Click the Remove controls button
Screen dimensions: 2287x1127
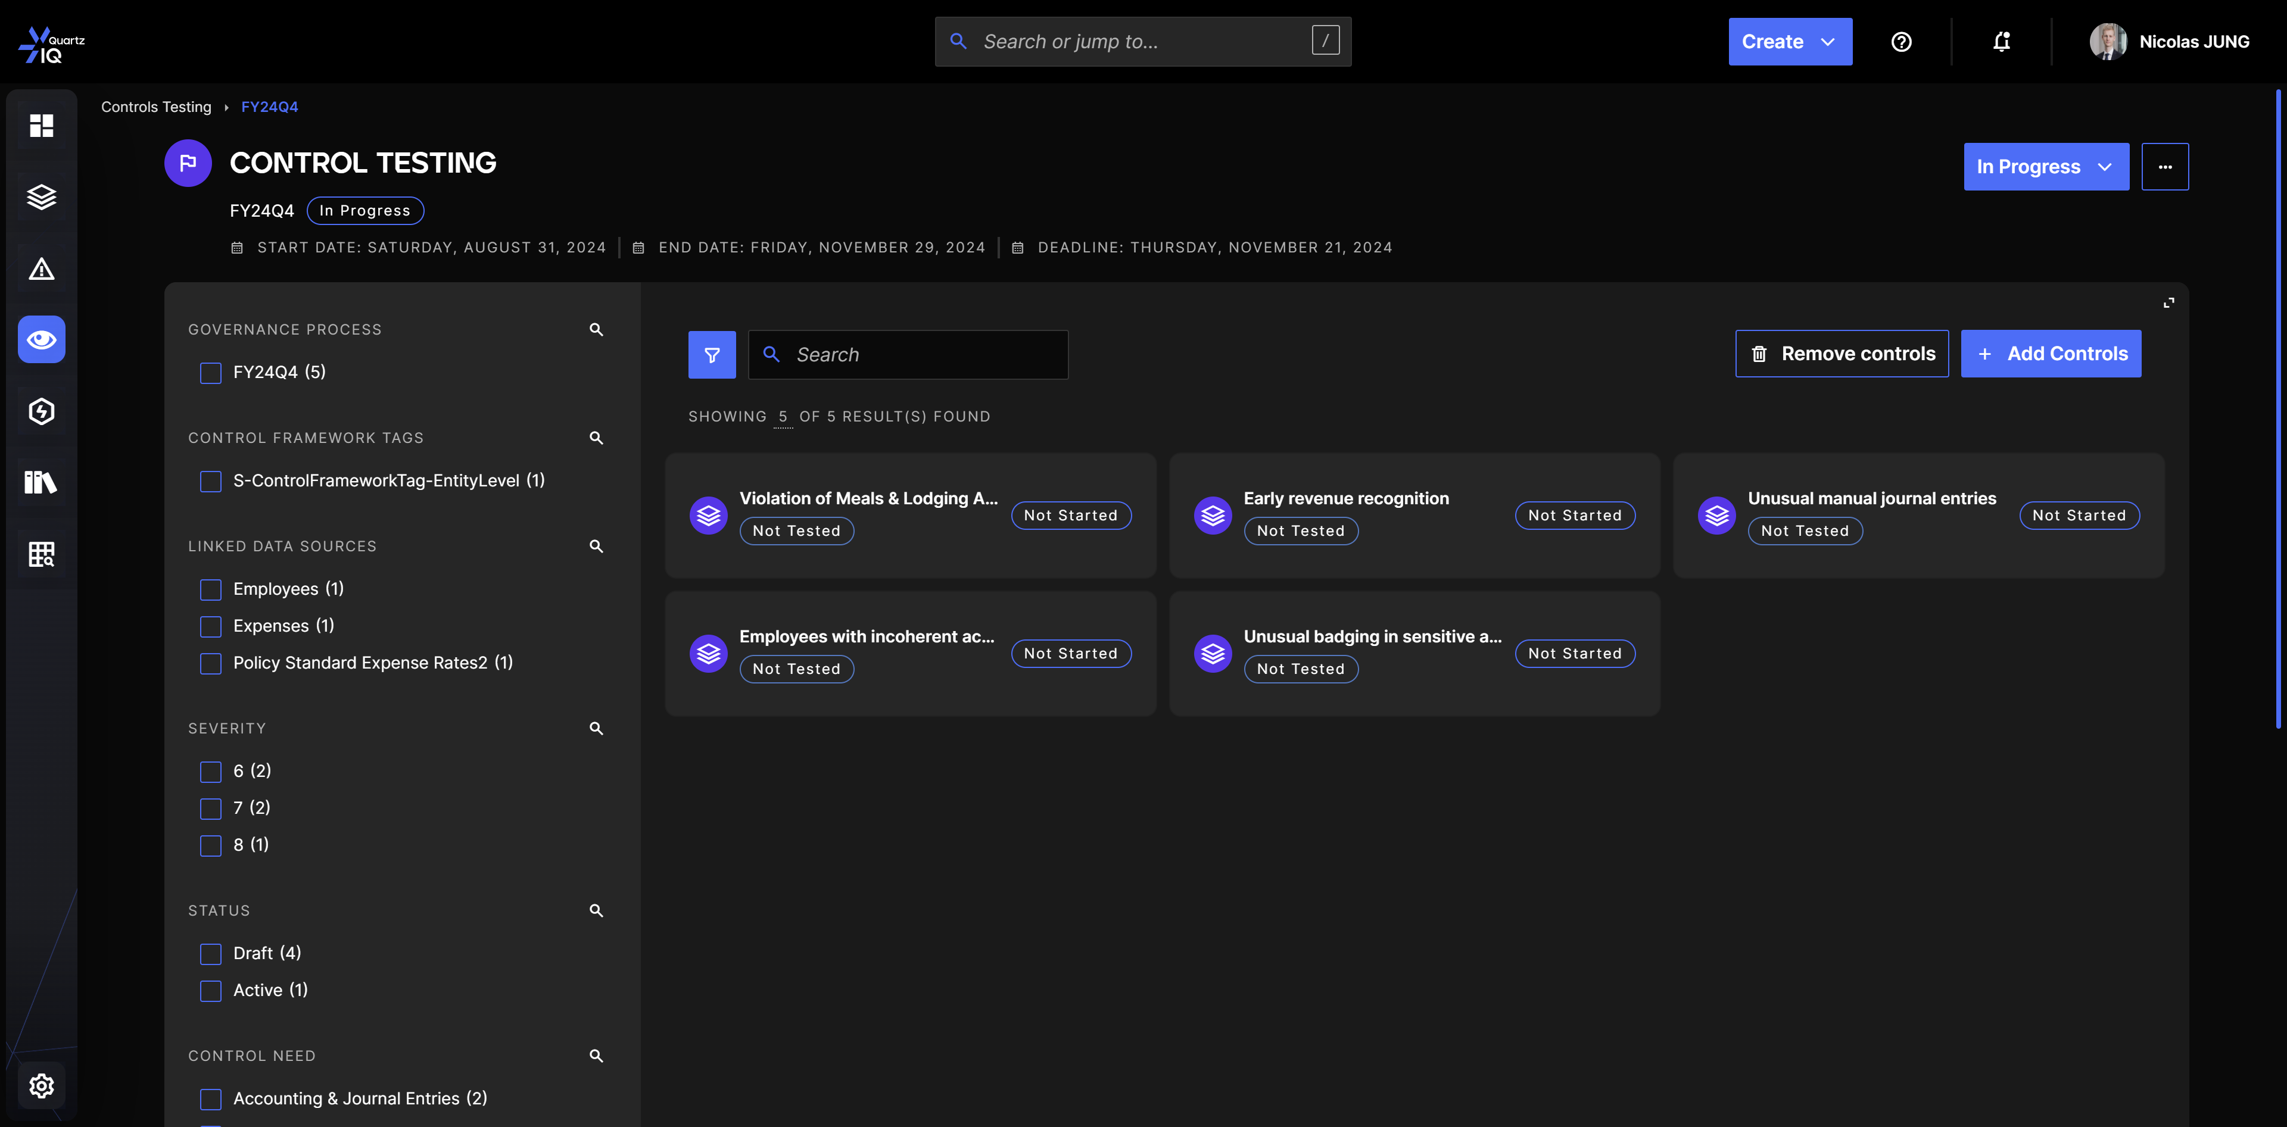1842,354
